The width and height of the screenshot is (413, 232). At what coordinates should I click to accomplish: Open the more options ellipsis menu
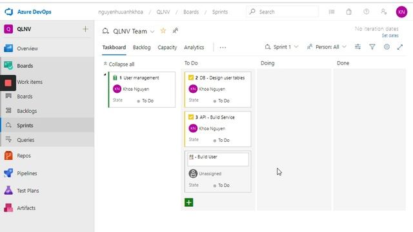223,48
